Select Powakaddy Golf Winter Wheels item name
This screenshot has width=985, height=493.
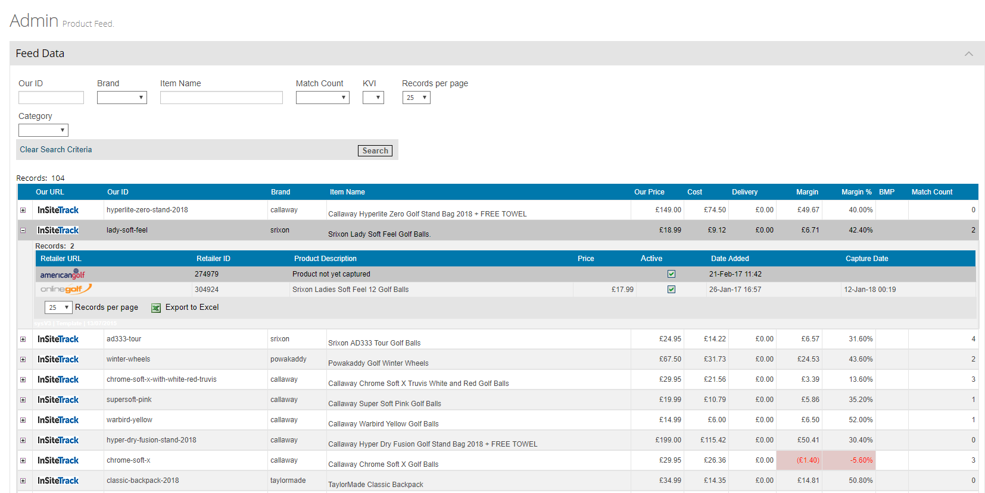coord(378,363)
